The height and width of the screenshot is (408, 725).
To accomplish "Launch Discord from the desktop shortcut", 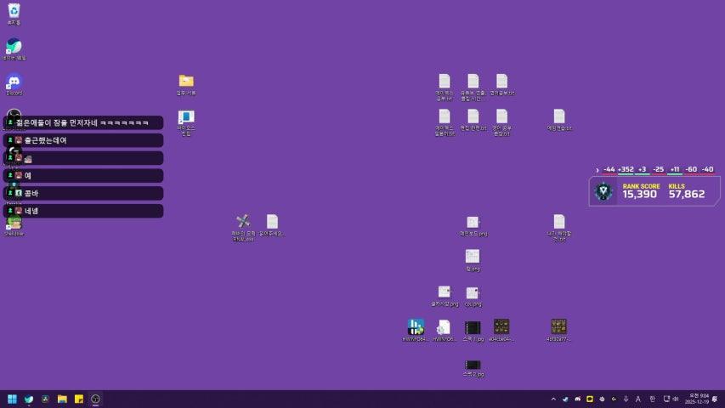I will tap(14, 82).
